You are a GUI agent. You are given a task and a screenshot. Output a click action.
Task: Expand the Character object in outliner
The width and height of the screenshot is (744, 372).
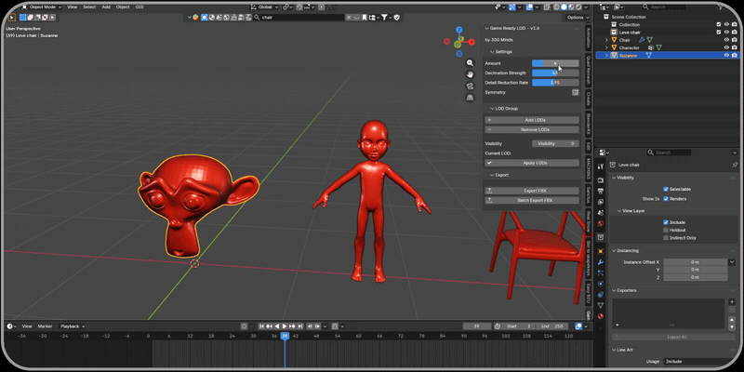click(x=606, y=47)
